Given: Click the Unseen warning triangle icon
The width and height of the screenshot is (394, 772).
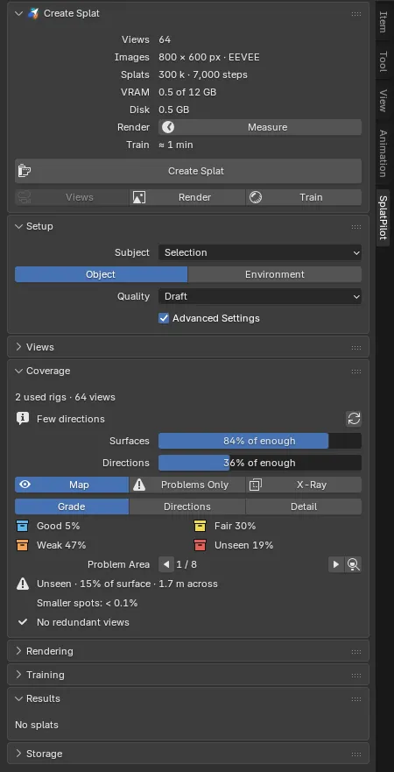Looking at the screenshot, I should coord(22,584).
